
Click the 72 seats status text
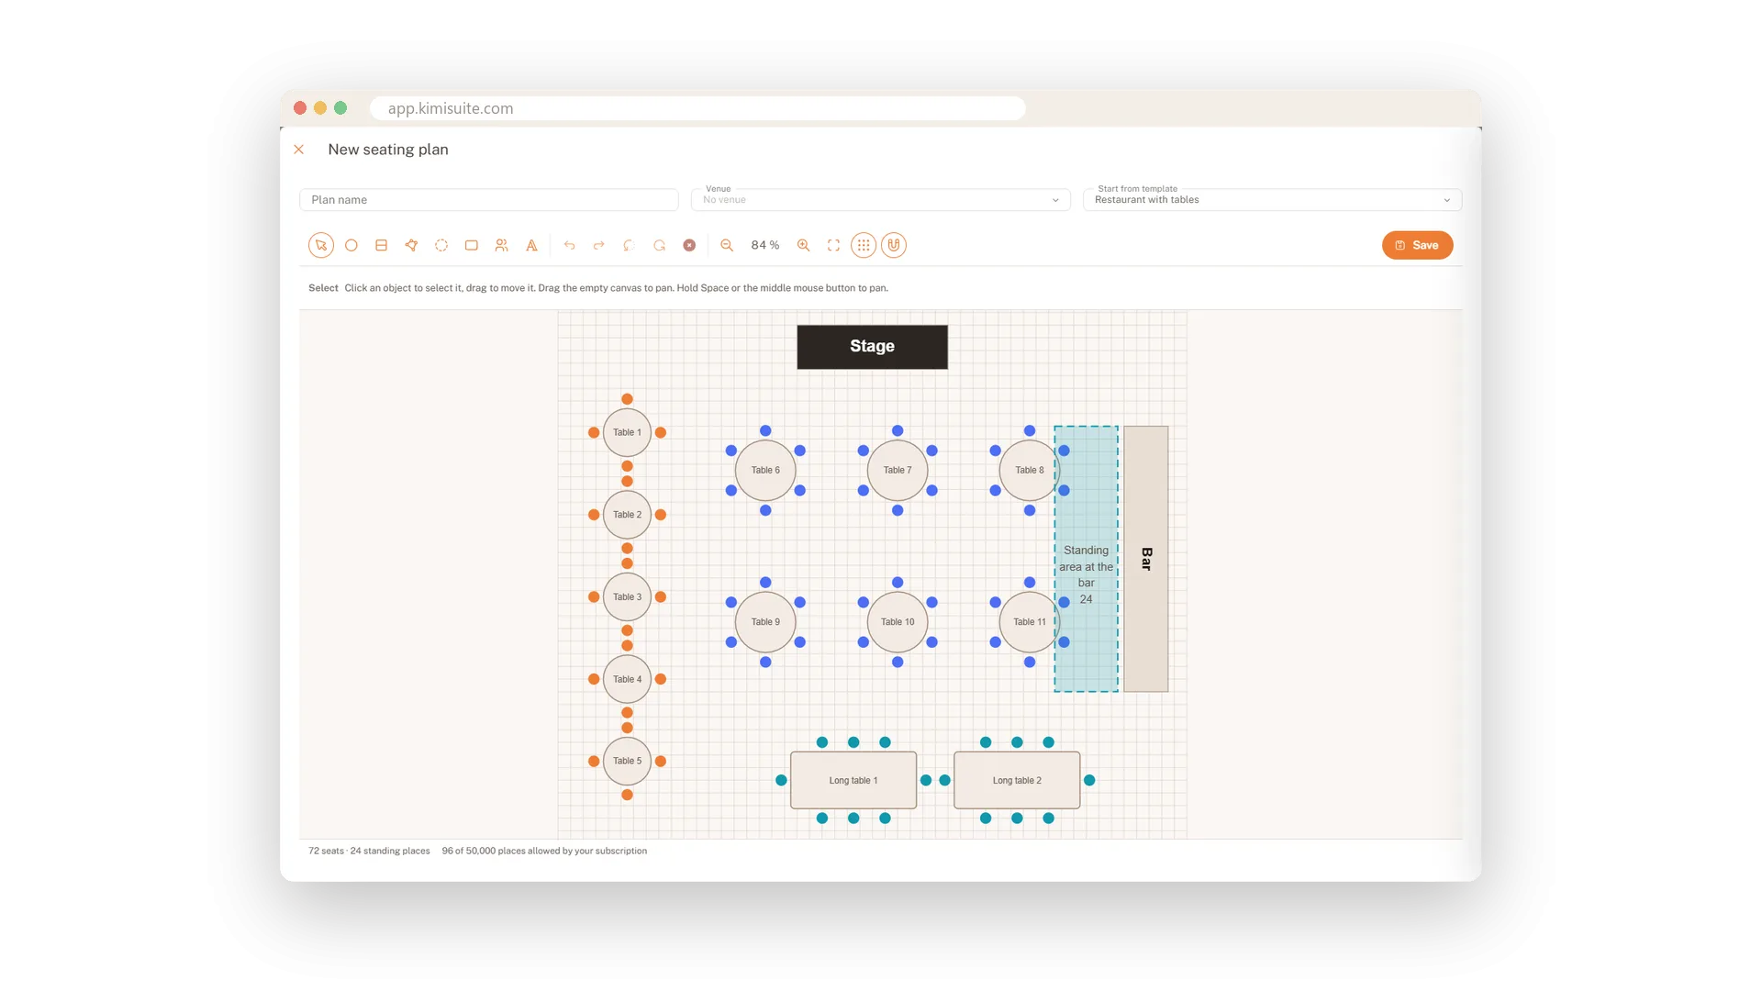click(326, 851)
